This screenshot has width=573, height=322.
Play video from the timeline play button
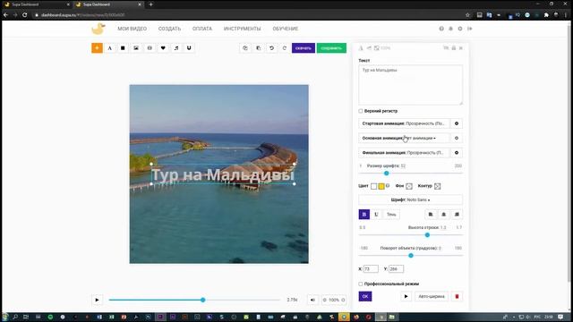tap(97, 300)
